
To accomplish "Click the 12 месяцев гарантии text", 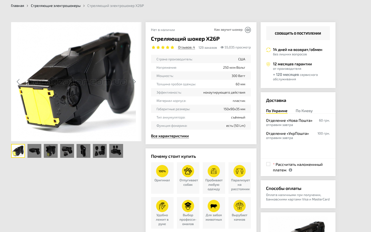I will [x=292, y=64].
